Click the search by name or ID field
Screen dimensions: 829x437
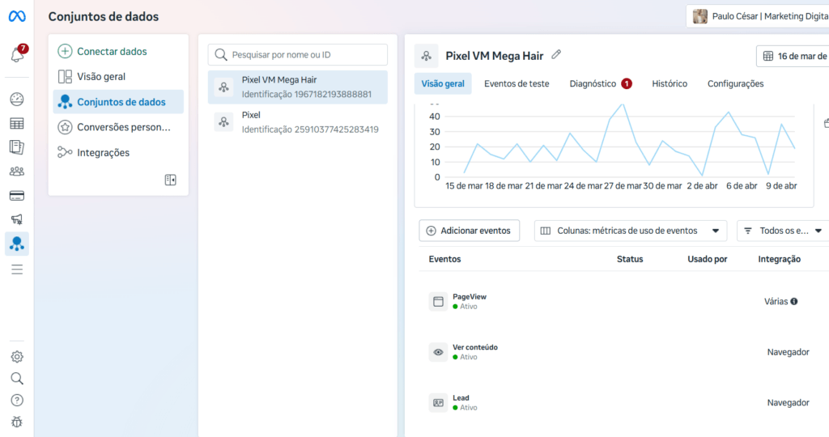click(x=298, y=55)
